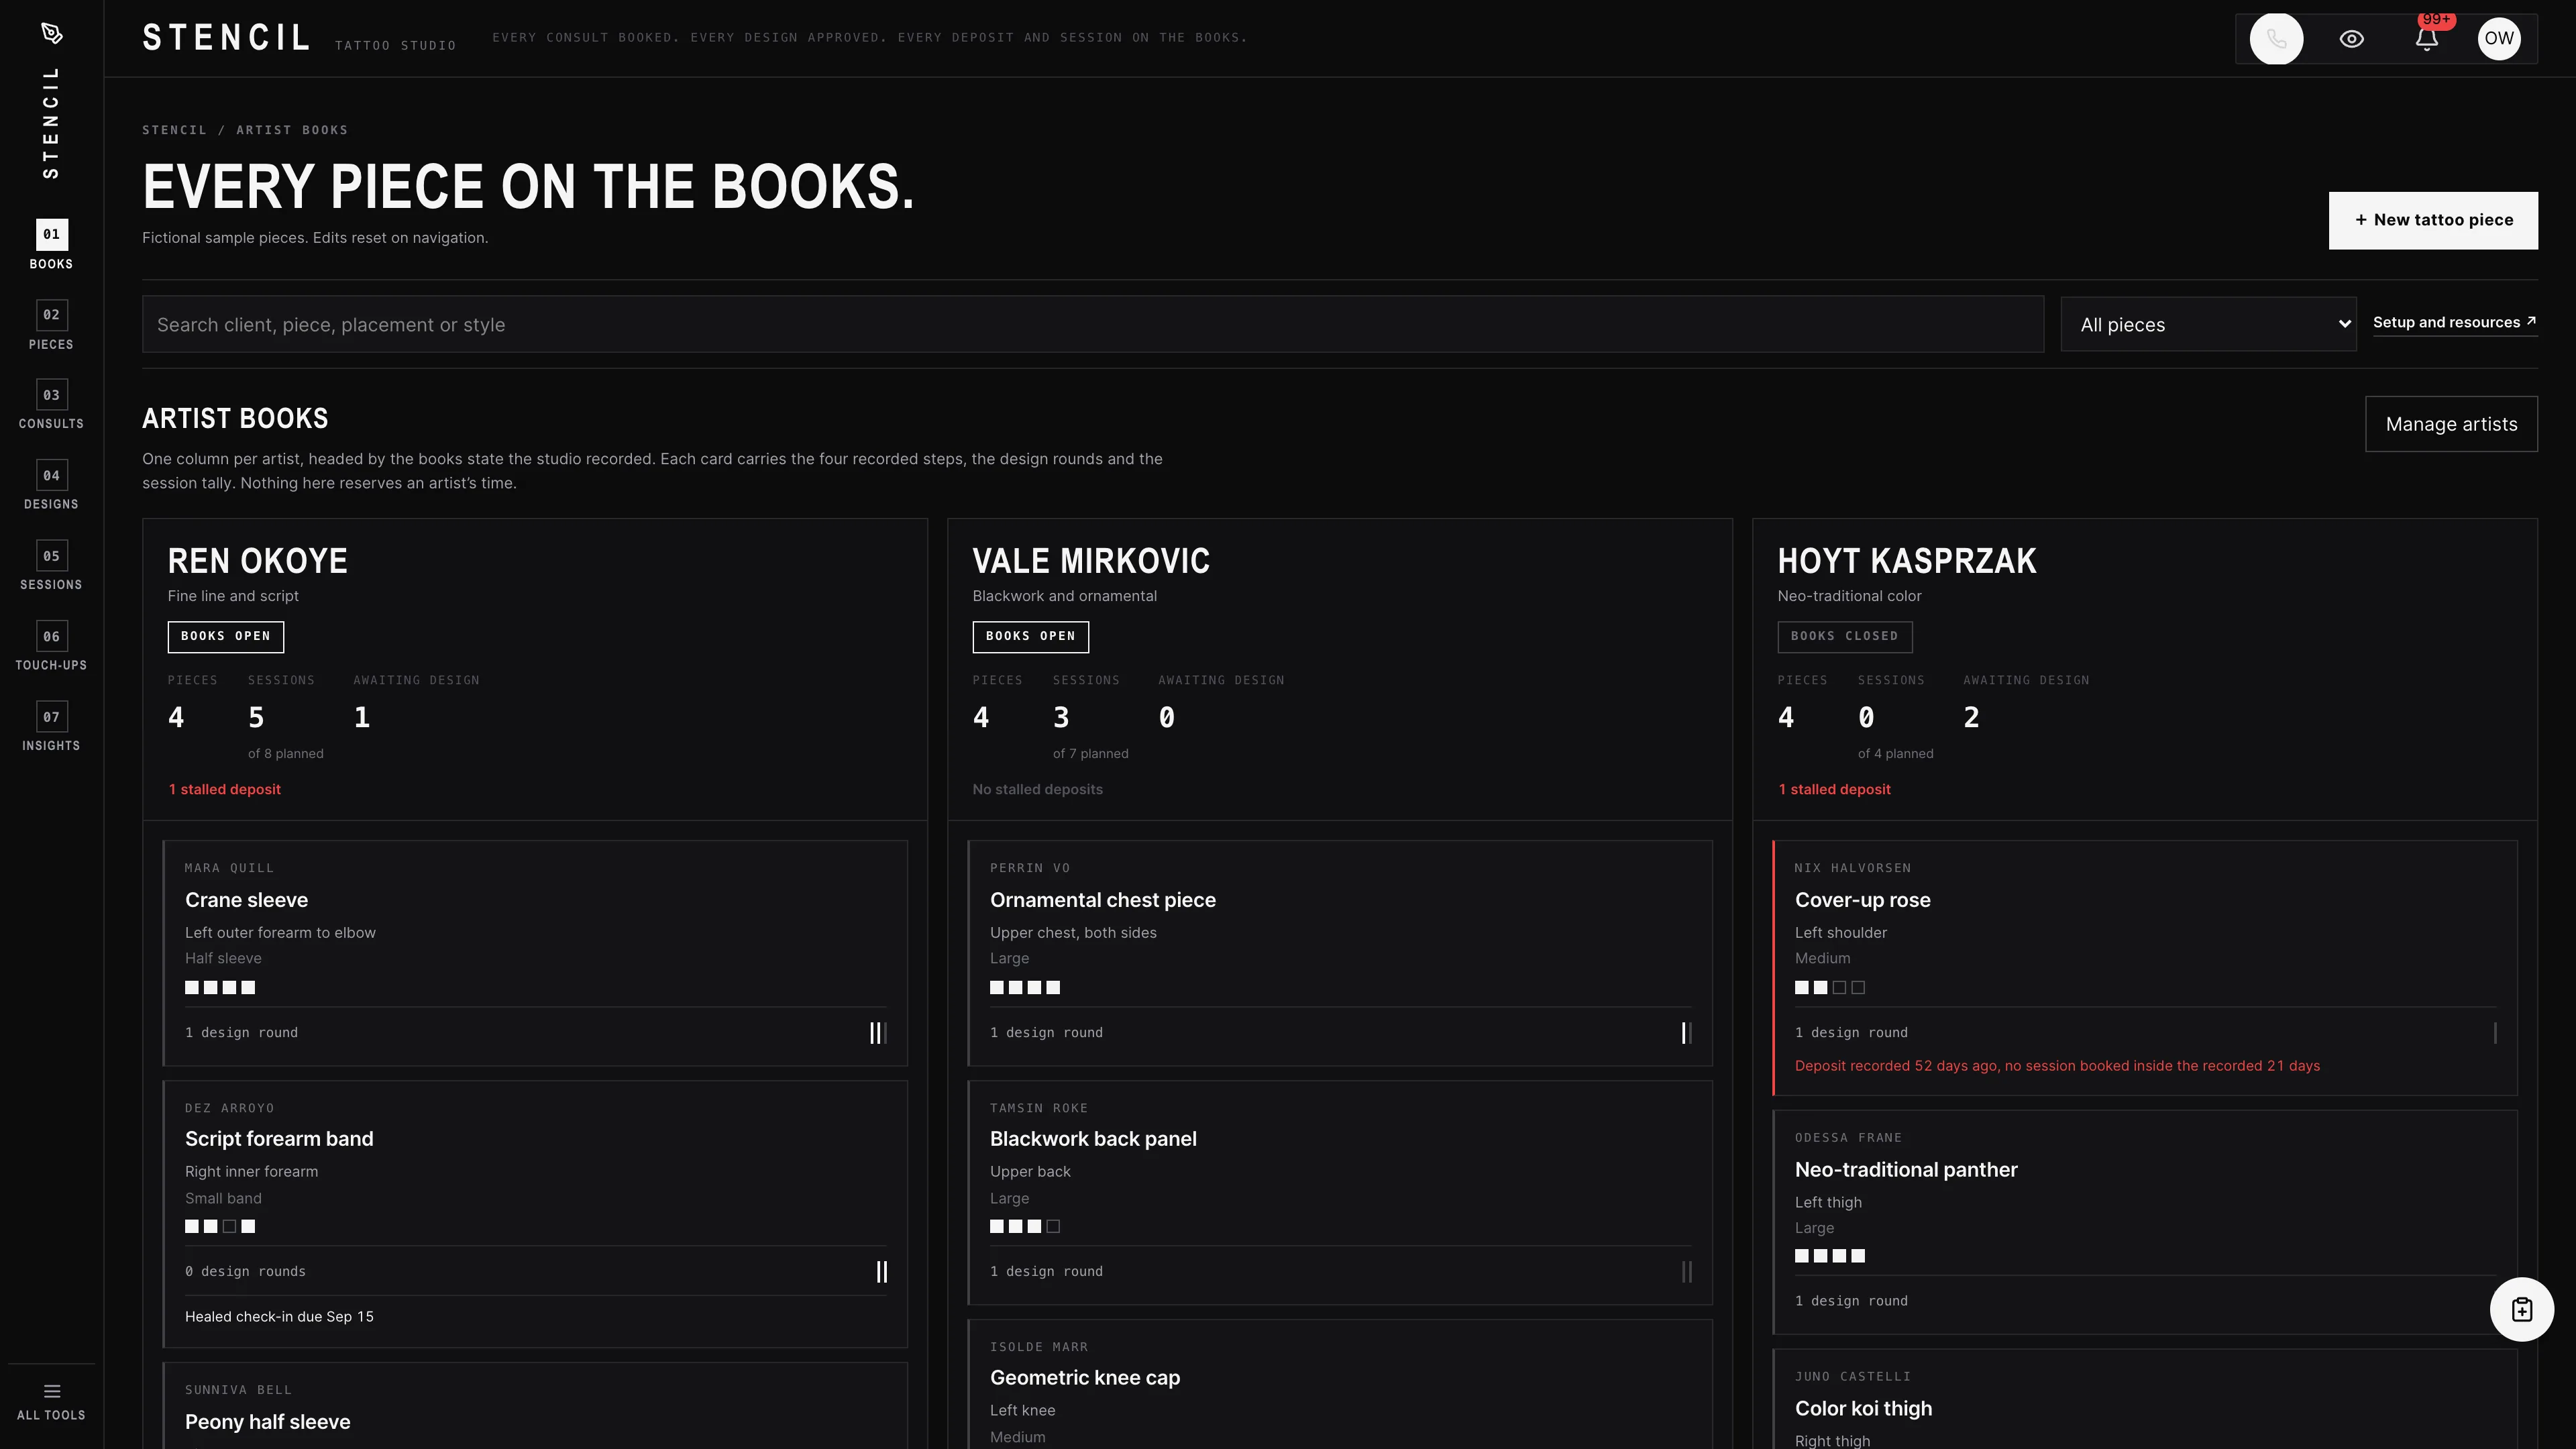
Task: Expand the All pieces filter dropdown
Action: [x=2207, y=324]
